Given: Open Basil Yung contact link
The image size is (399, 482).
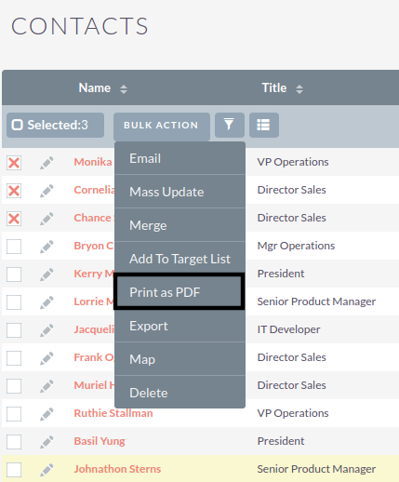Looking at the screenshot, I should coord(100,441).
